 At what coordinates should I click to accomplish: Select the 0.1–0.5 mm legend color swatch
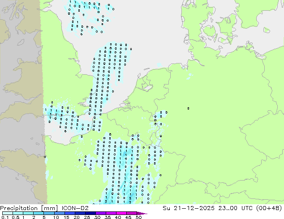click(8, 213)
